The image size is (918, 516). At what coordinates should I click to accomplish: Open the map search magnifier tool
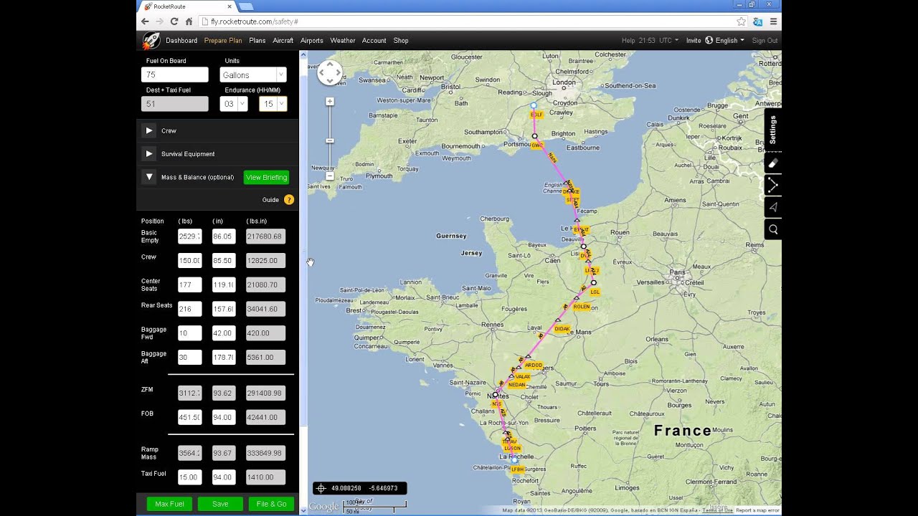click(773, 230)
